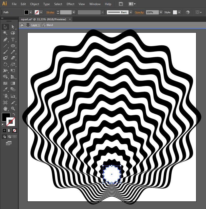Swap fill and stroke colors
The image size is (206, 209).
tap(14, 114)
